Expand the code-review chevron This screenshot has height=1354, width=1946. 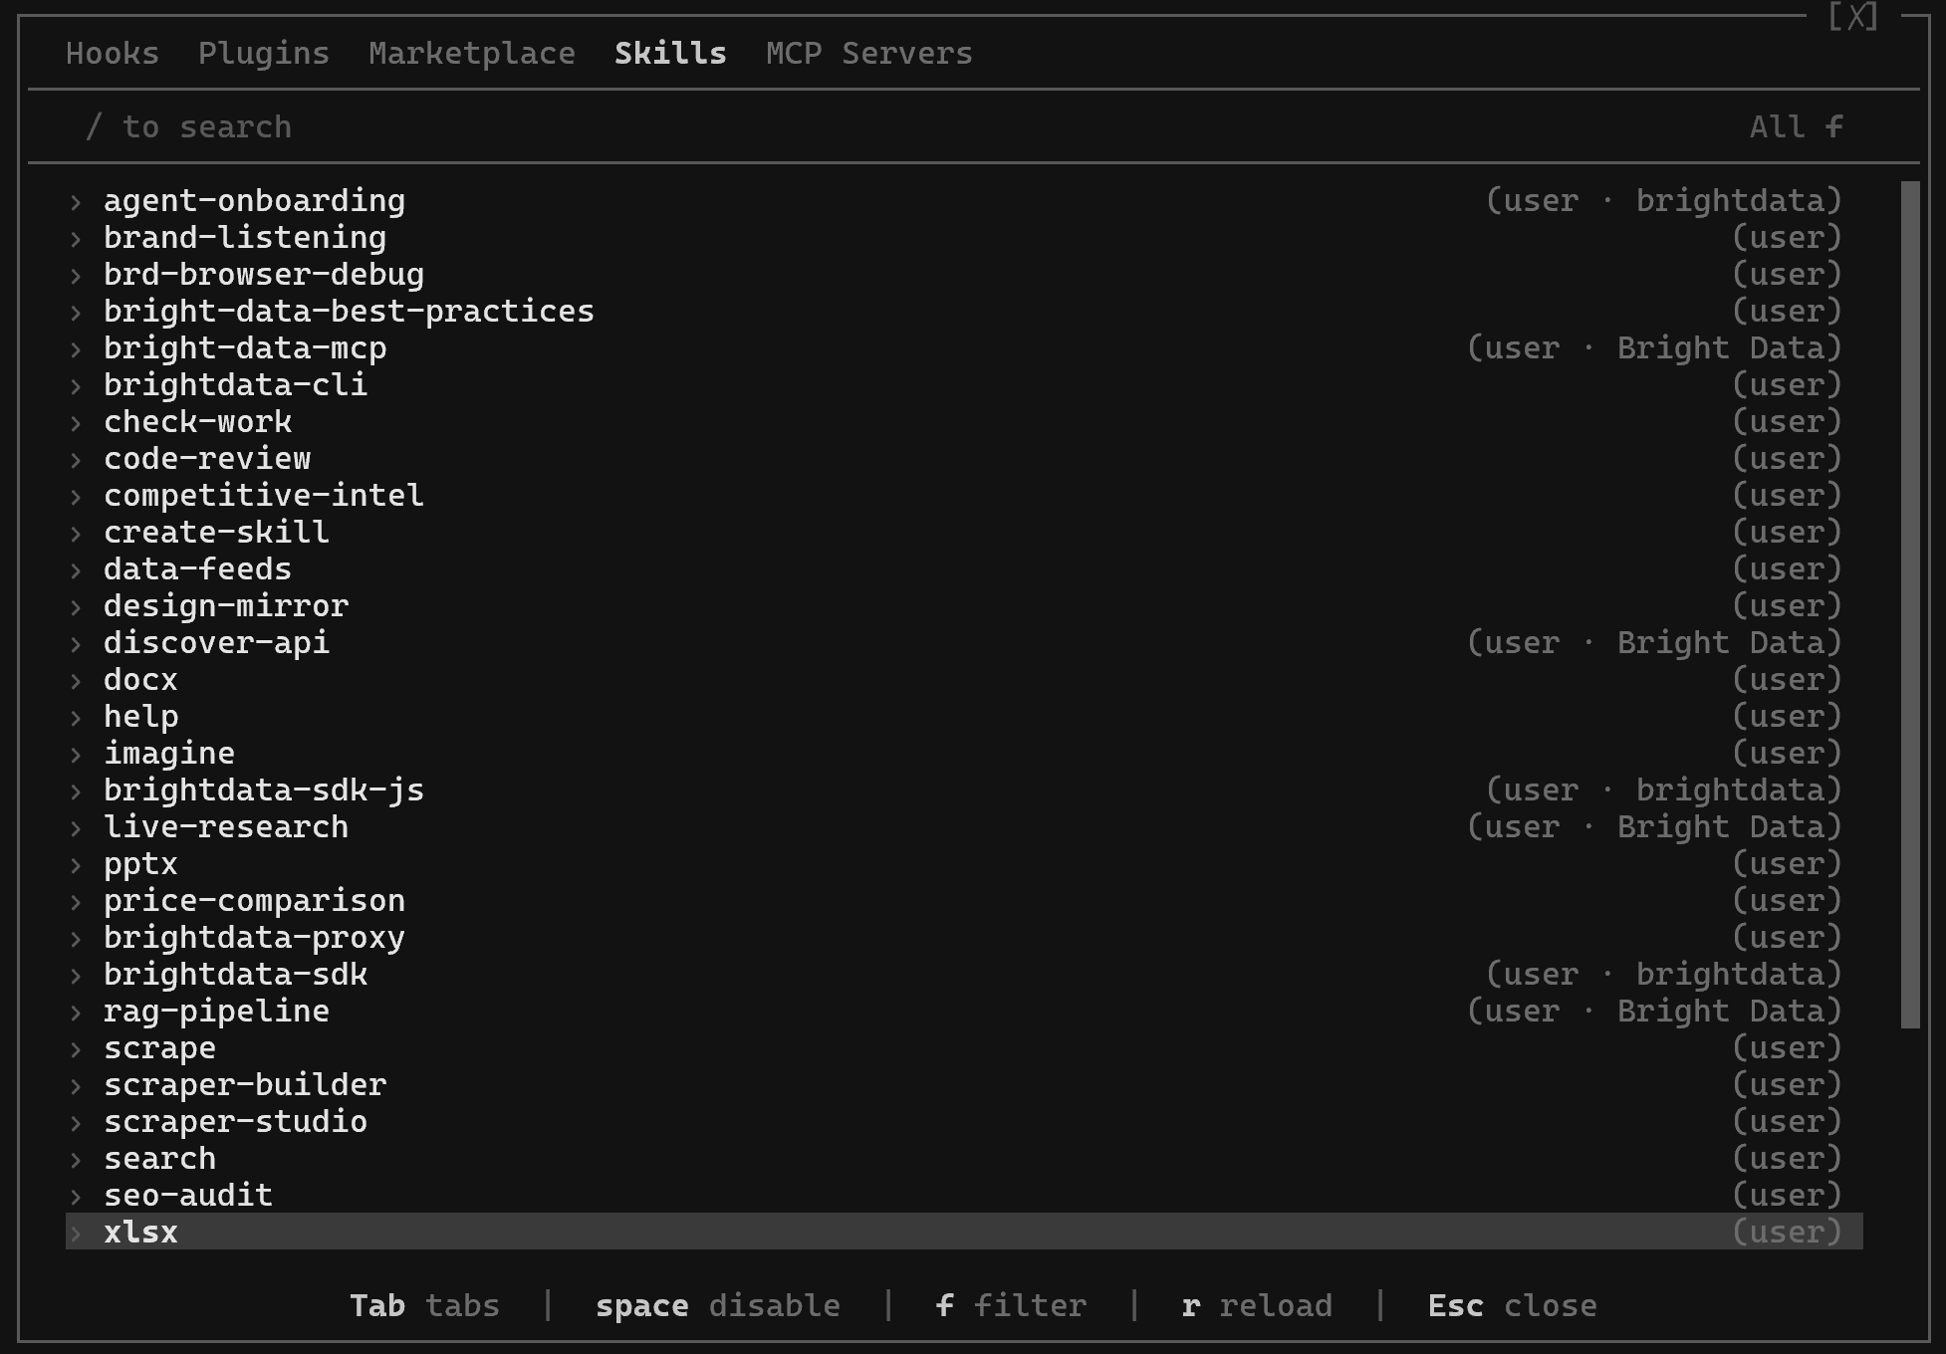[x=76, y=460]
